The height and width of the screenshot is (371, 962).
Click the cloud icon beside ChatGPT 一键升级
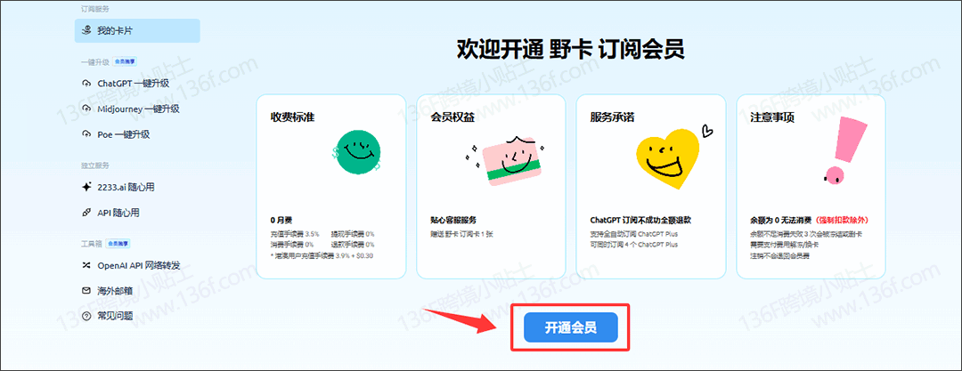point(86,83)
